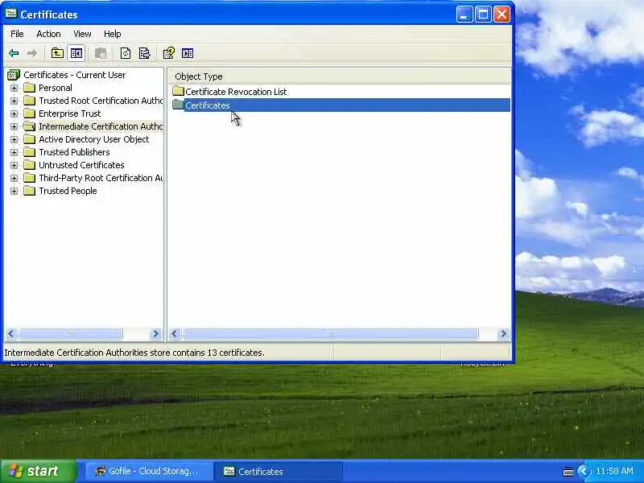
Task: Click the Certificates taskbar button
Action: click(x=279, y=471)
